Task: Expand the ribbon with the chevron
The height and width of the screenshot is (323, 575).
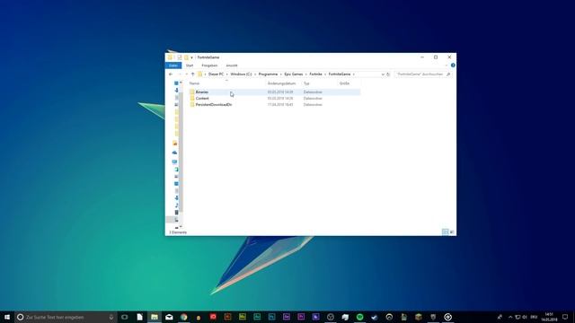Action: tap(446, 65)
